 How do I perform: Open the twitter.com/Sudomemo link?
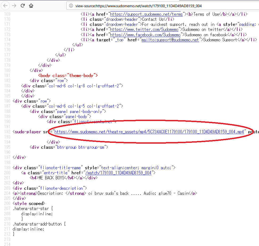point(144,30)
